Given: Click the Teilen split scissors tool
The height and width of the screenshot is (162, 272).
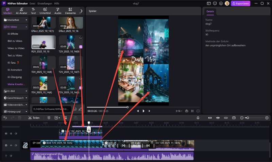Looking at the screenshot, I should click(x=34, y=118).
